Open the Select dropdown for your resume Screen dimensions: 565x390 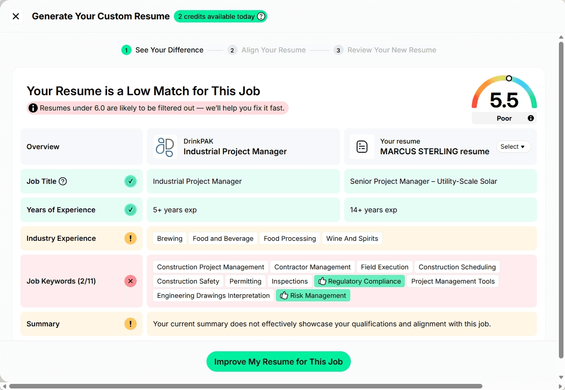point(513,146)
